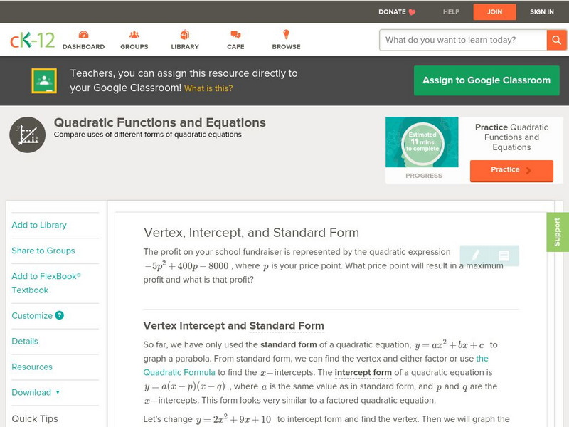Open the 'What is this?' link

coord(208,89)
